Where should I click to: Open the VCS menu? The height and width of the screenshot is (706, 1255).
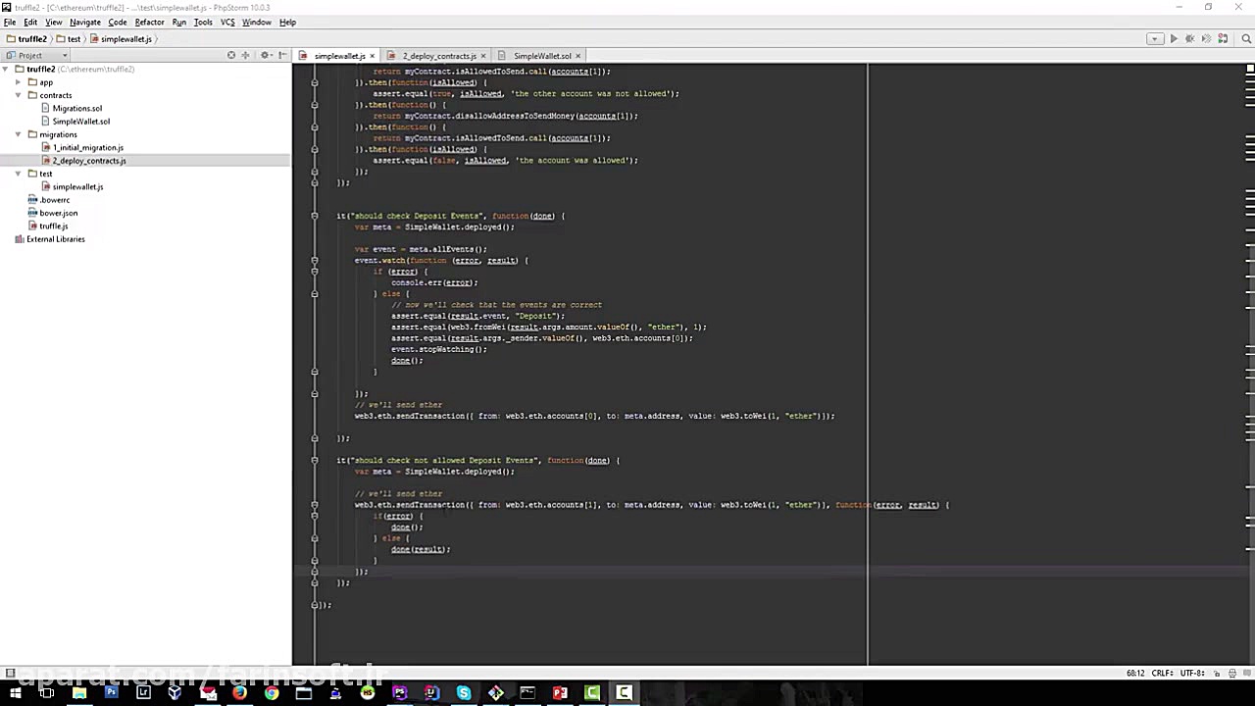(227, 22)
